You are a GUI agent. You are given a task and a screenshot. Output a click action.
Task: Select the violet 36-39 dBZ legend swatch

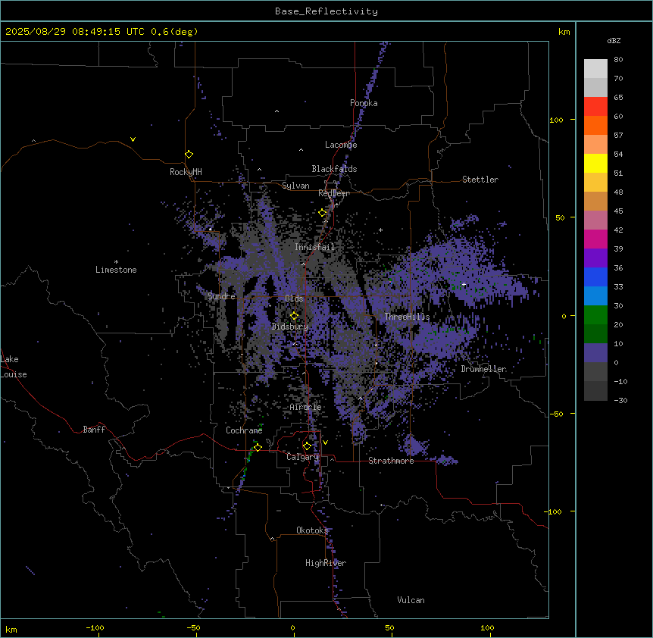595,258
